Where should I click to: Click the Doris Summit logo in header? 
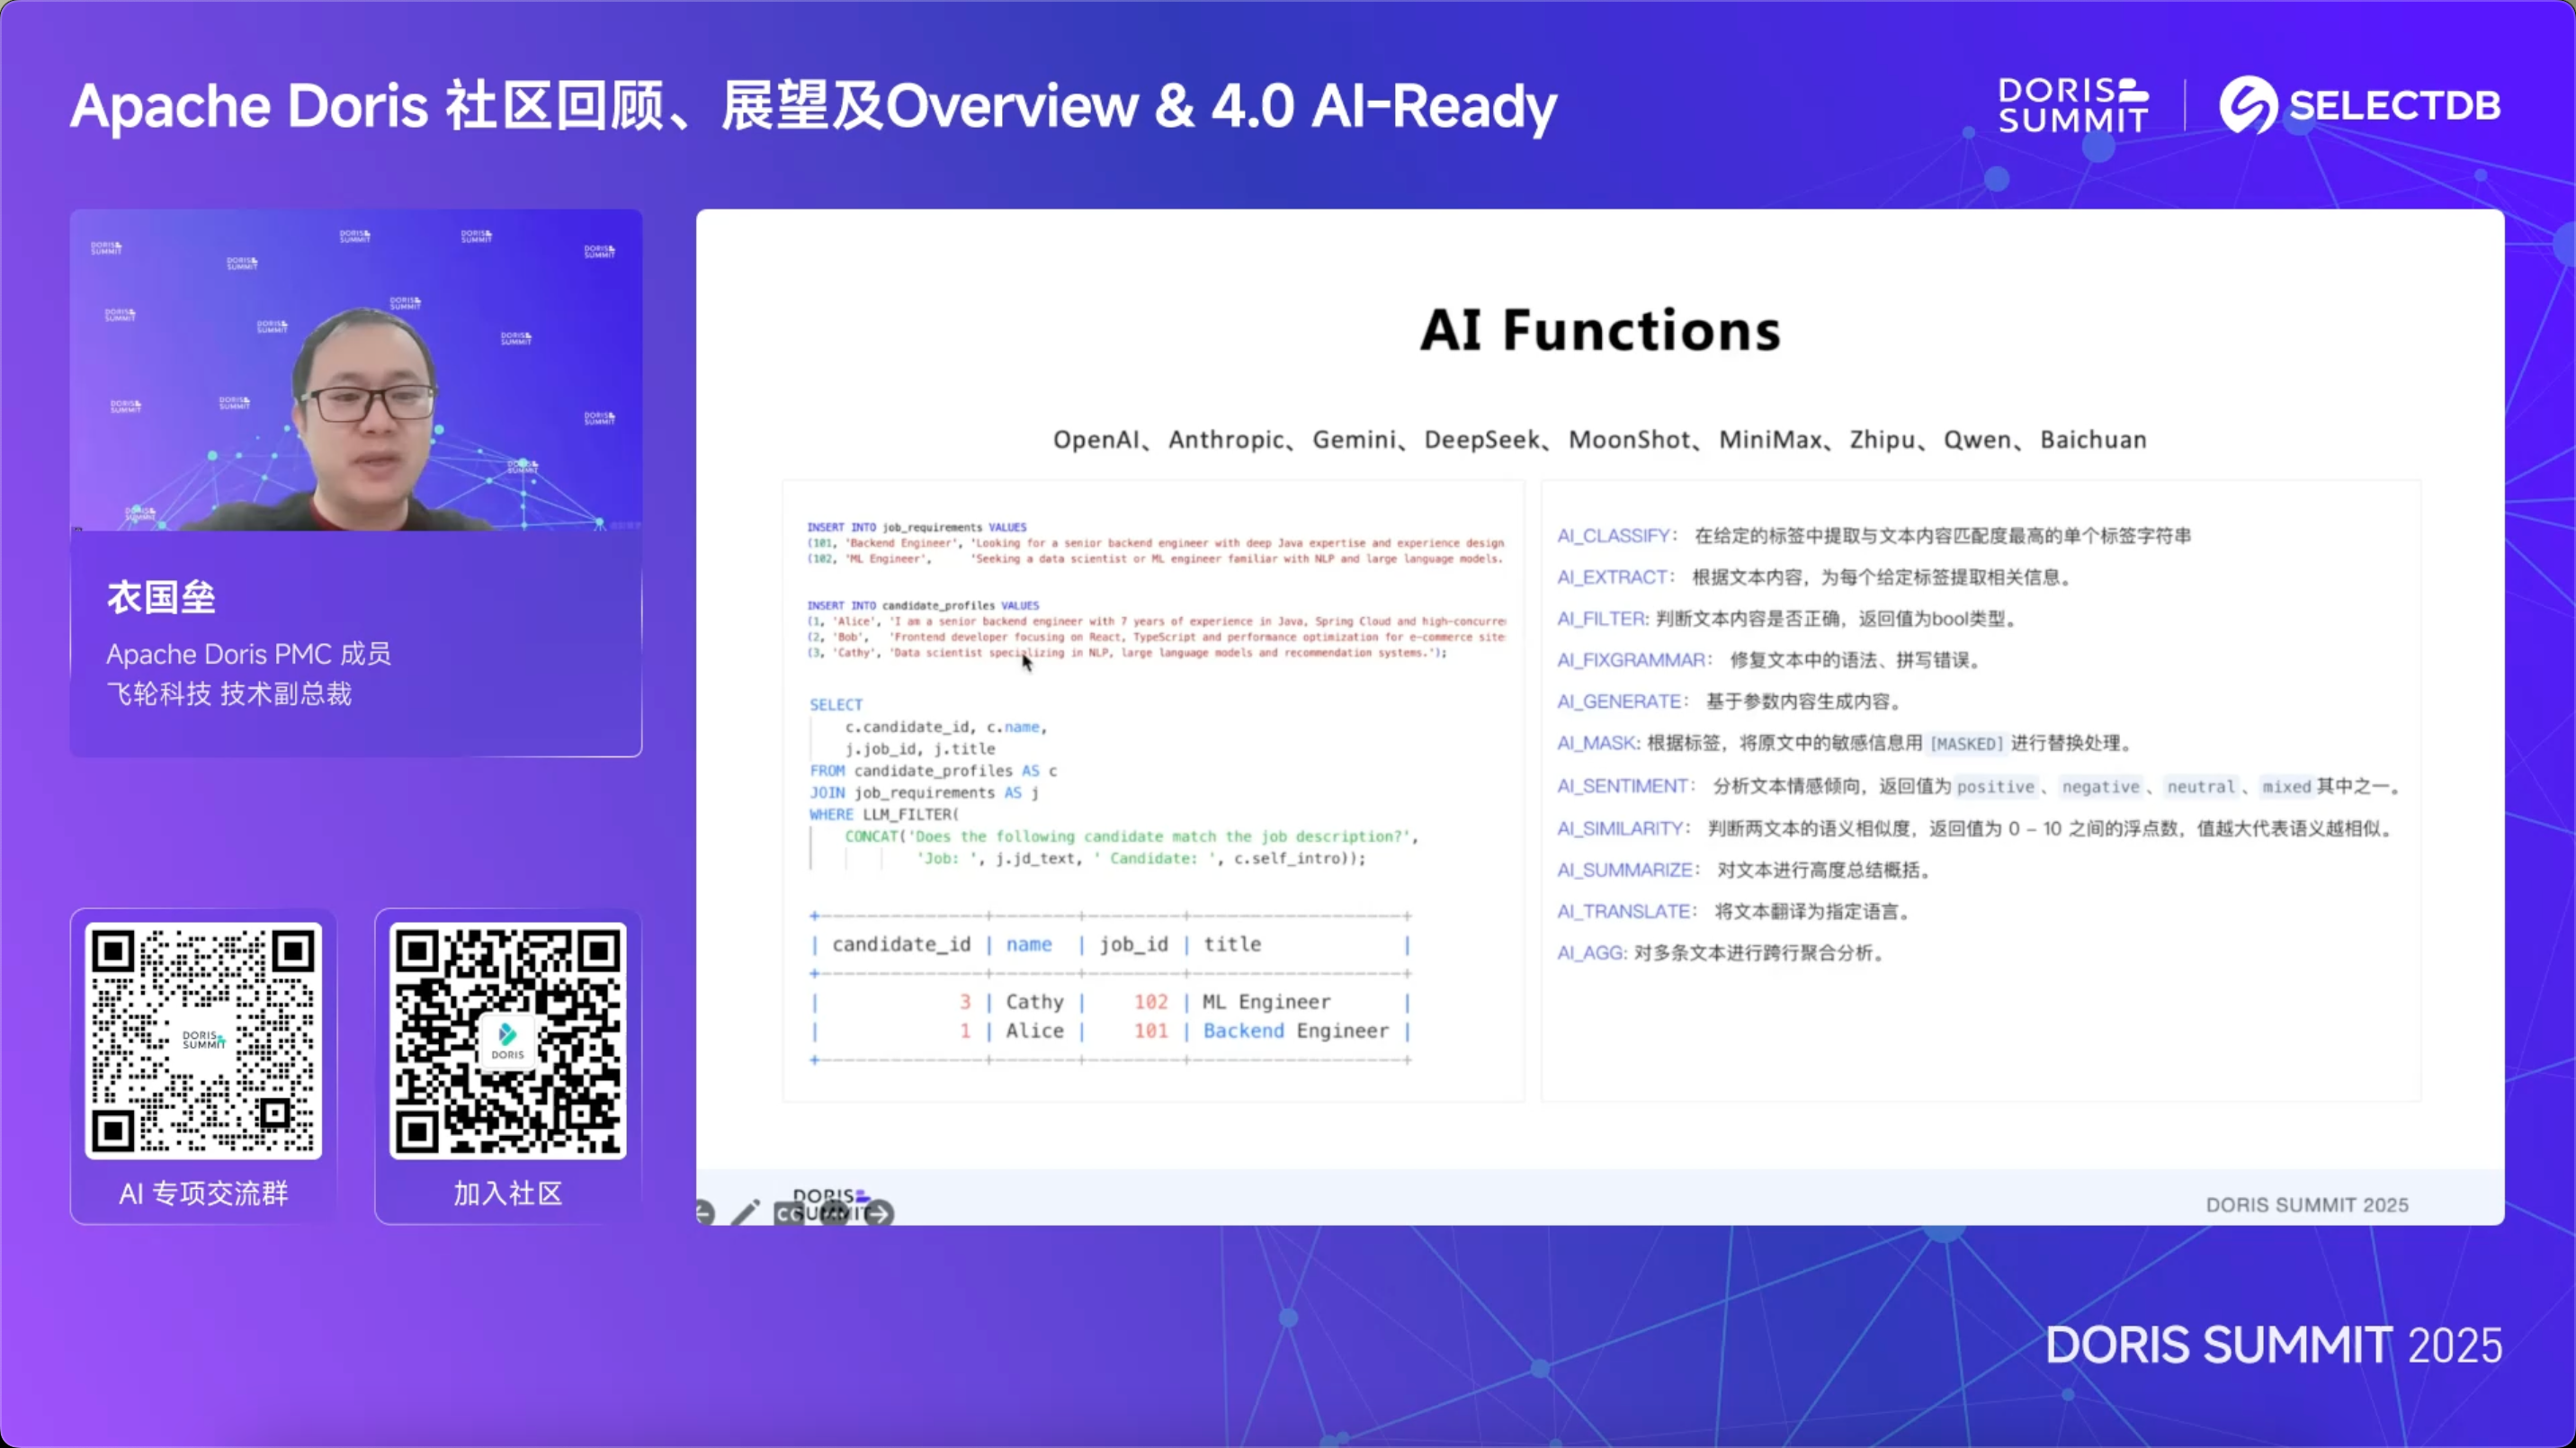(x=2072, y=105)
